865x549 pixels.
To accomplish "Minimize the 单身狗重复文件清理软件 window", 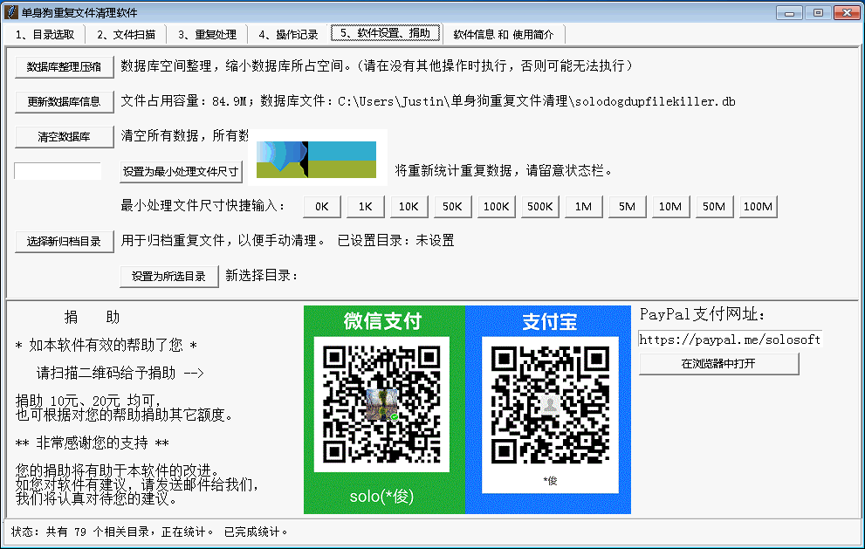I will tap(789, 13).
